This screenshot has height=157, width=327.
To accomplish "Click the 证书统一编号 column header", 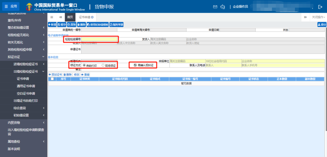I will [190, 79].
